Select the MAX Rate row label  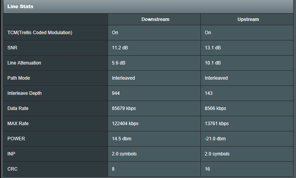click(18, 124)
